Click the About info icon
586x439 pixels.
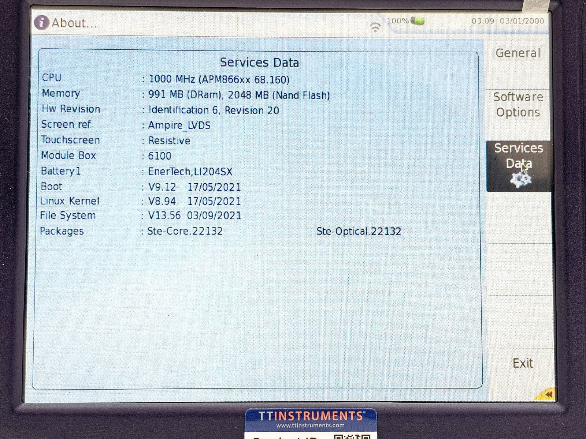coord(41,23)
